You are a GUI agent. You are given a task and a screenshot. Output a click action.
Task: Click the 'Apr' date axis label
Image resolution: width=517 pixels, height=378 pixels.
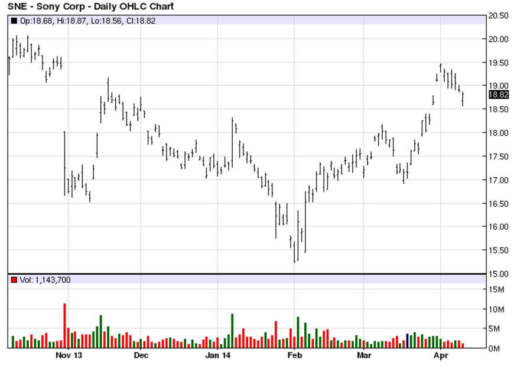coord(441,355)
